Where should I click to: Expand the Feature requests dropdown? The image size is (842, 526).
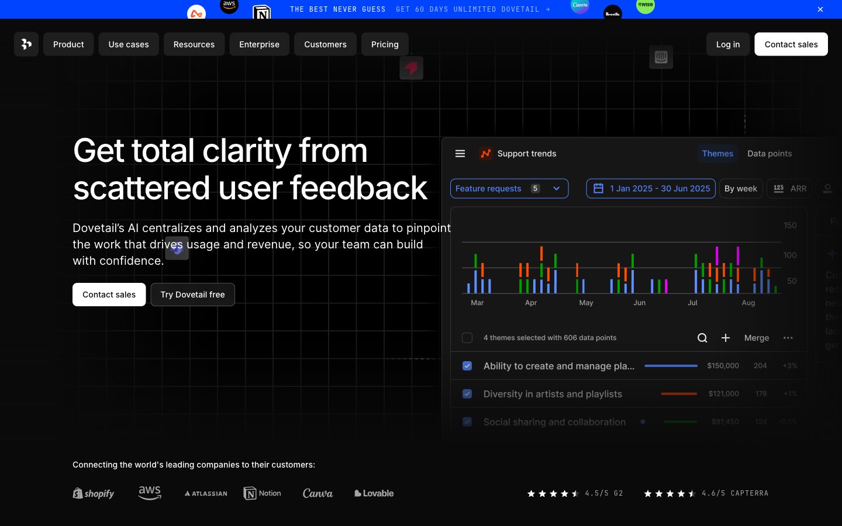point(509,188)
